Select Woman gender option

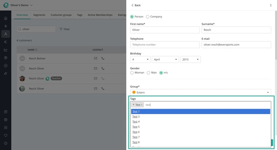click(x=132, y=73)
